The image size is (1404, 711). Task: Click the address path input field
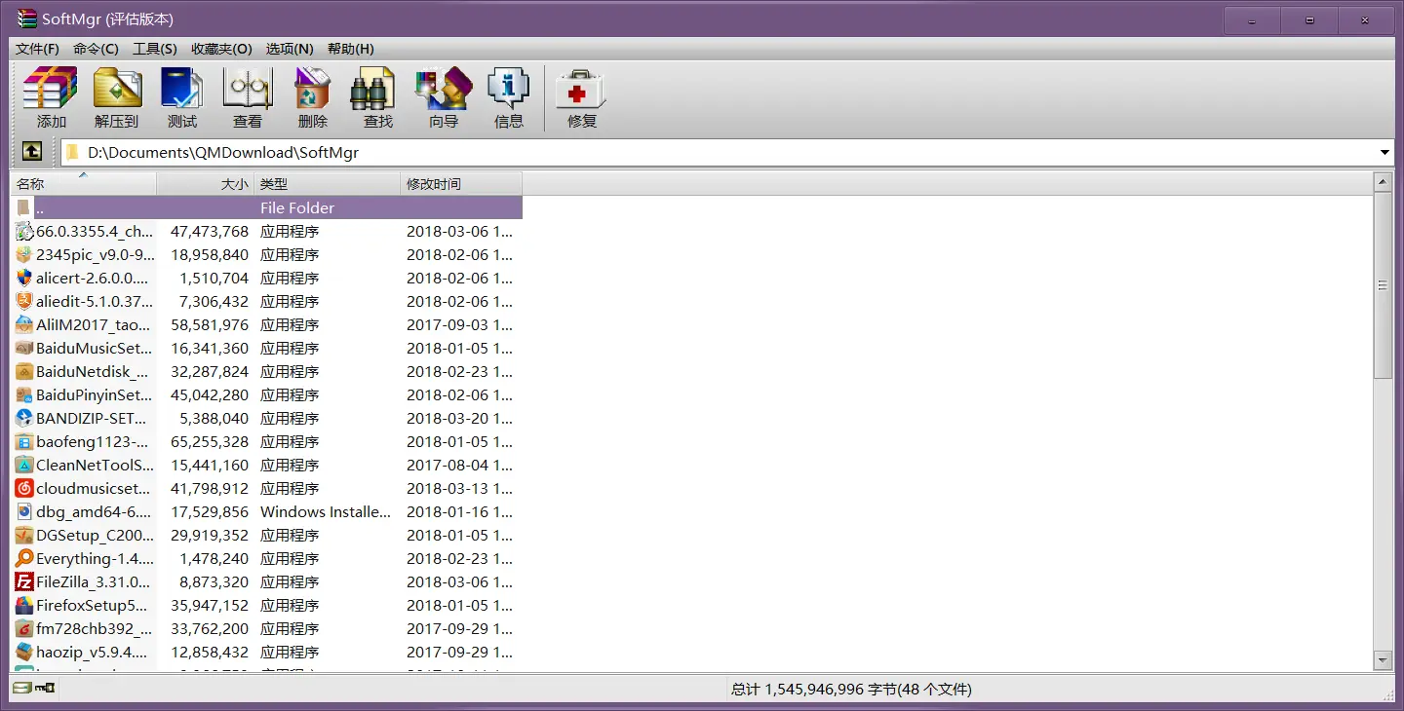726,152
